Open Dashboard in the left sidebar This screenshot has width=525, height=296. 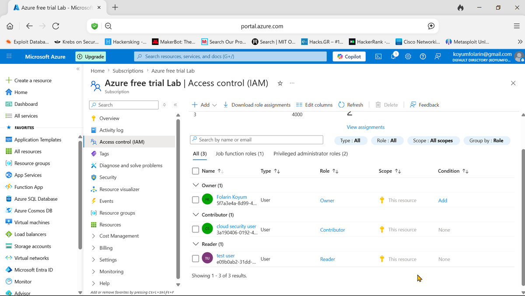point(21,104)
